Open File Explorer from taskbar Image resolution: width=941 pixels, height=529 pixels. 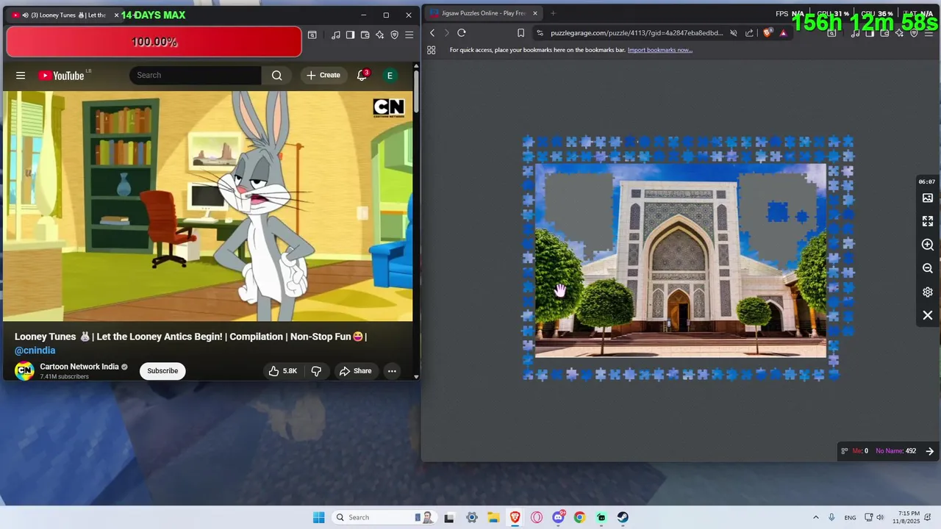coord(493,517)
